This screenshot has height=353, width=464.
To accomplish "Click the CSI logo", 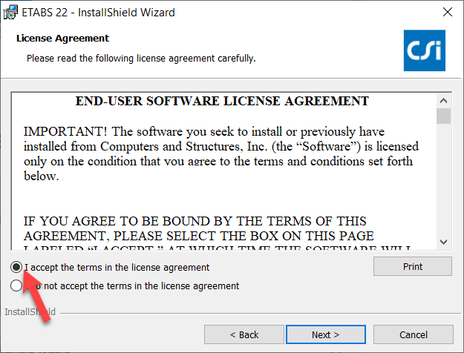I will click(x=423, y=50).
